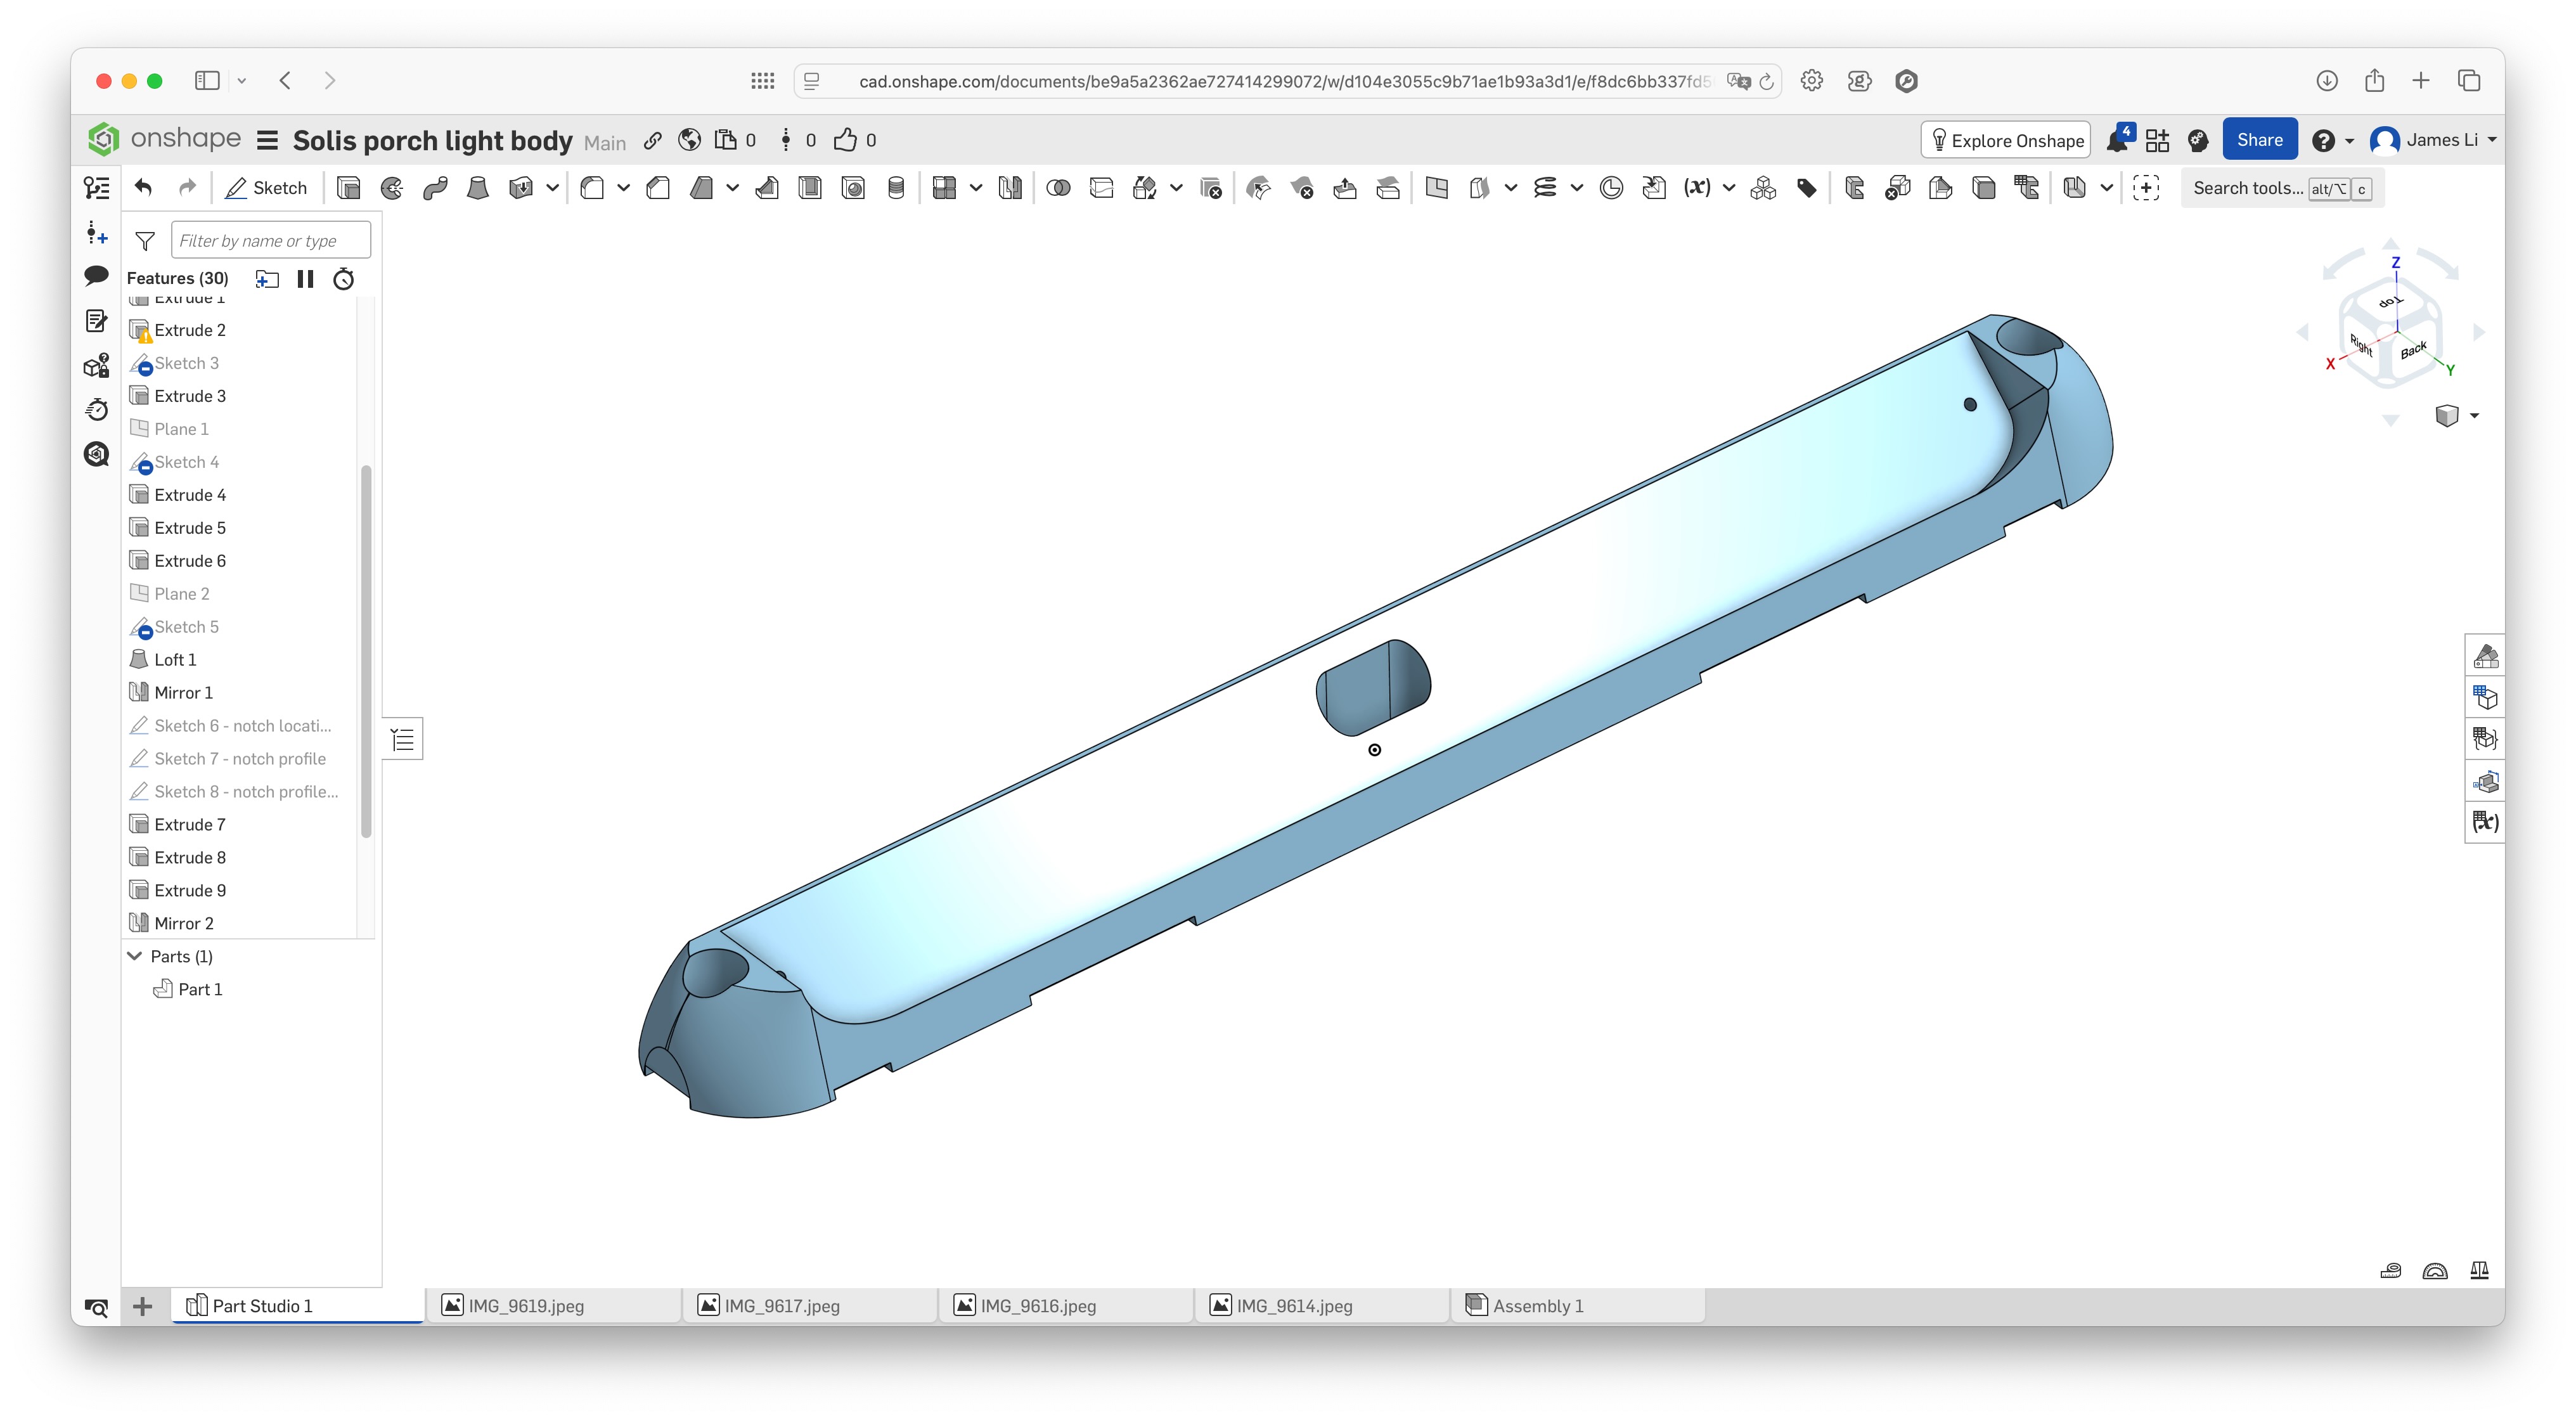The image size is (2576, 1420).
Task: Click the blue Share button
Action: click(2259, 140)
